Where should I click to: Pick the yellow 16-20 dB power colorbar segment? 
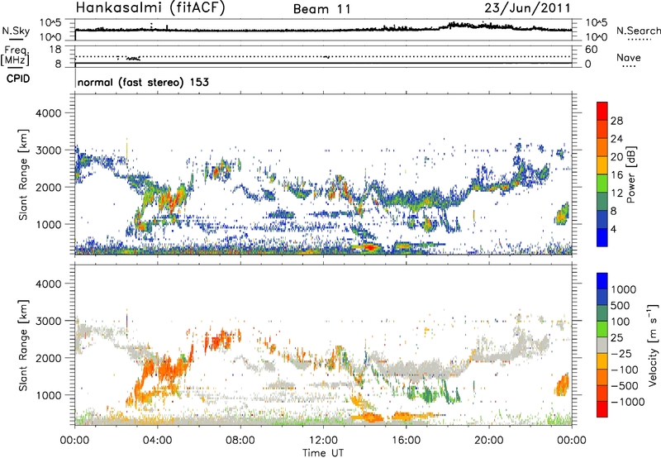602,165
